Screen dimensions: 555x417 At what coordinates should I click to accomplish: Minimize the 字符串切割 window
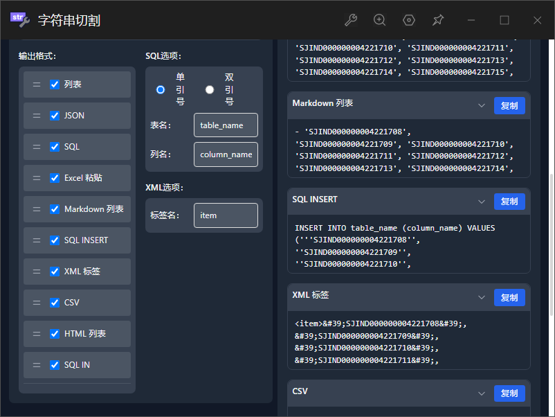471,20
